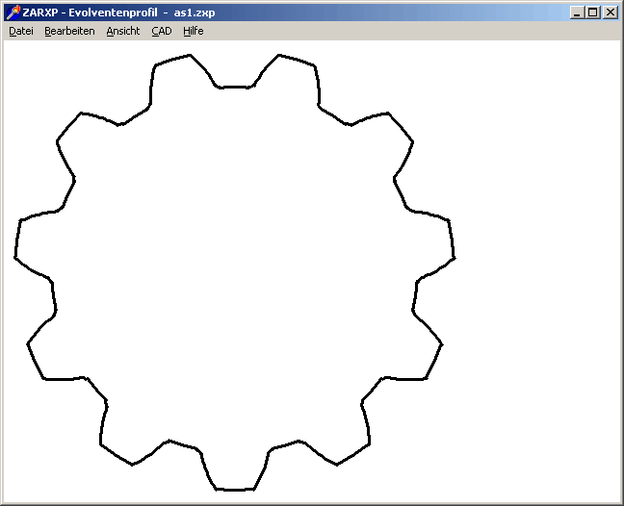Click the upper-left top gear tooth
The image size is (624, 506).
172,60
